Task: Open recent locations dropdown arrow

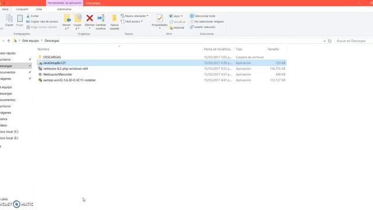Action: tap(3, 41)
